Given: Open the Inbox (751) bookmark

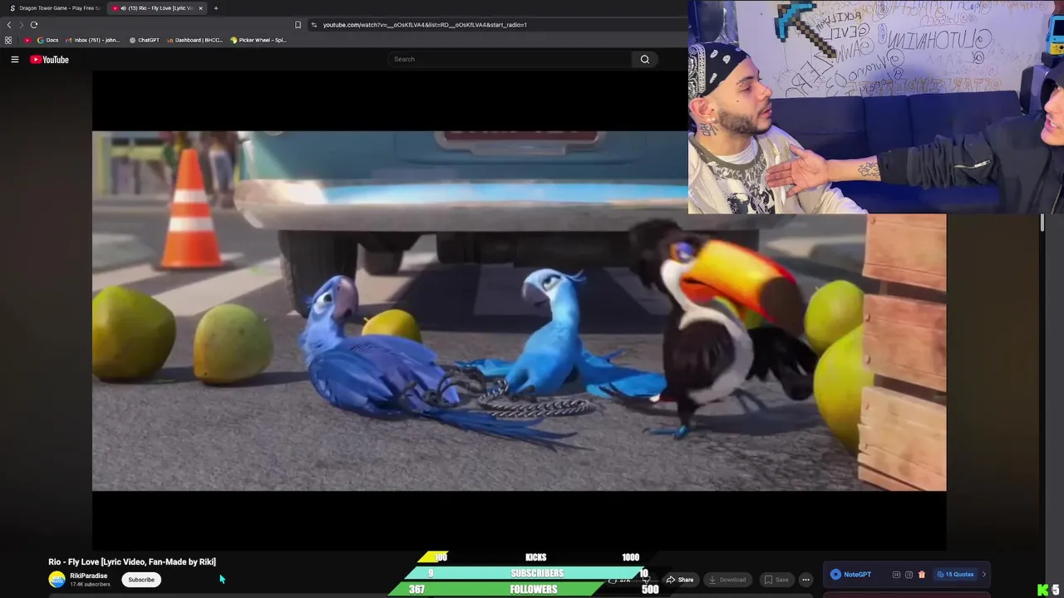Looking at the screenshot, I should (92, 40).
